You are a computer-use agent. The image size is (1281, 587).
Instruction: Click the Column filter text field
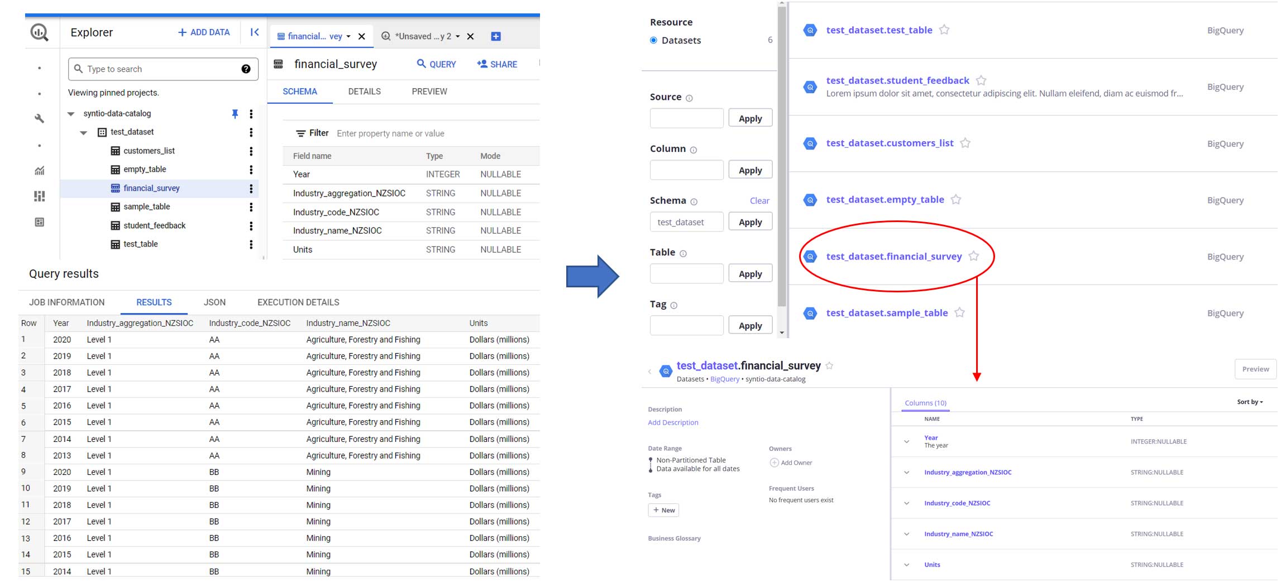(x=686, y=170)
